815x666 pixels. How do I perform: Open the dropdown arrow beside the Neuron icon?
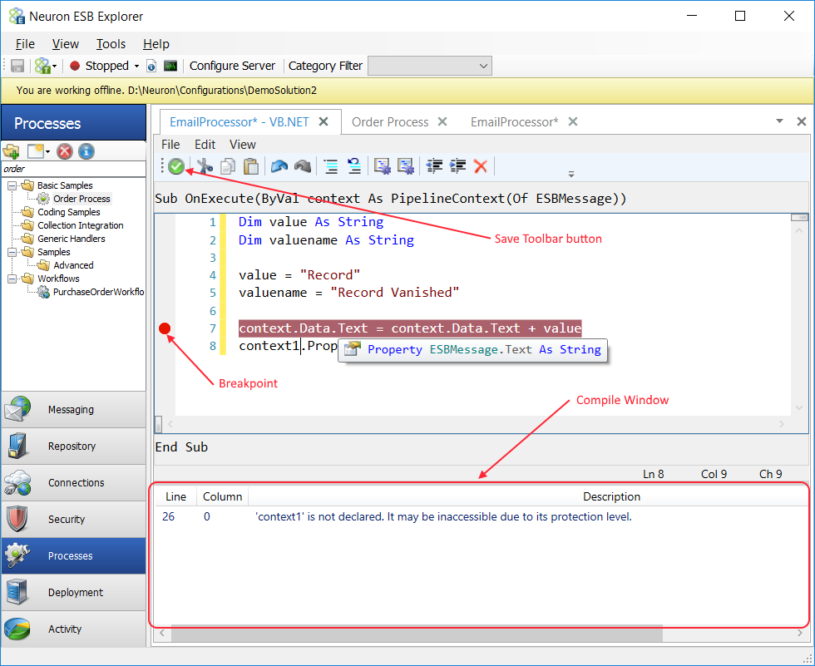54,66
